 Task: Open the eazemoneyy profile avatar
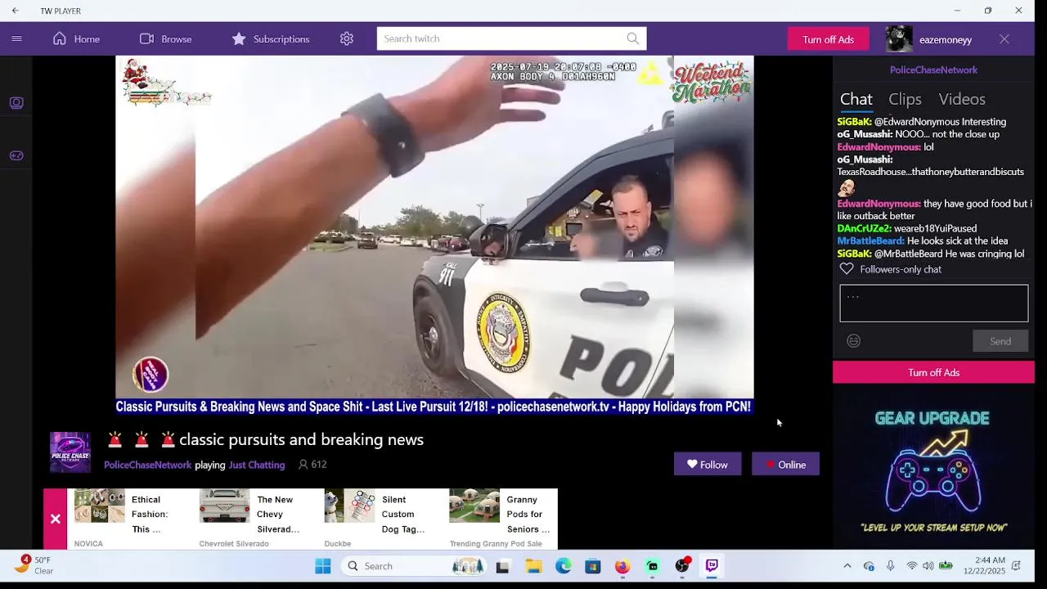899,39
